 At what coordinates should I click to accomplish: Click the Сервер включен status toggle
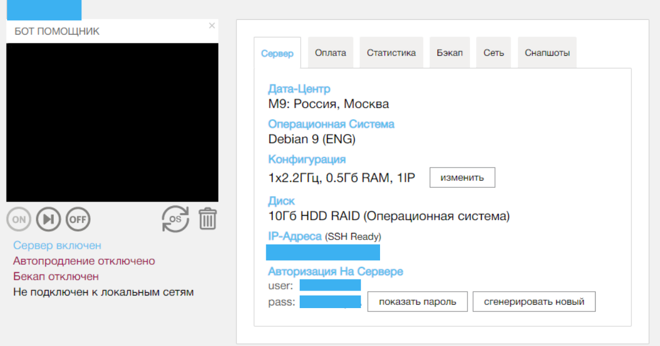pyautogui.click(x=56, y=245)
